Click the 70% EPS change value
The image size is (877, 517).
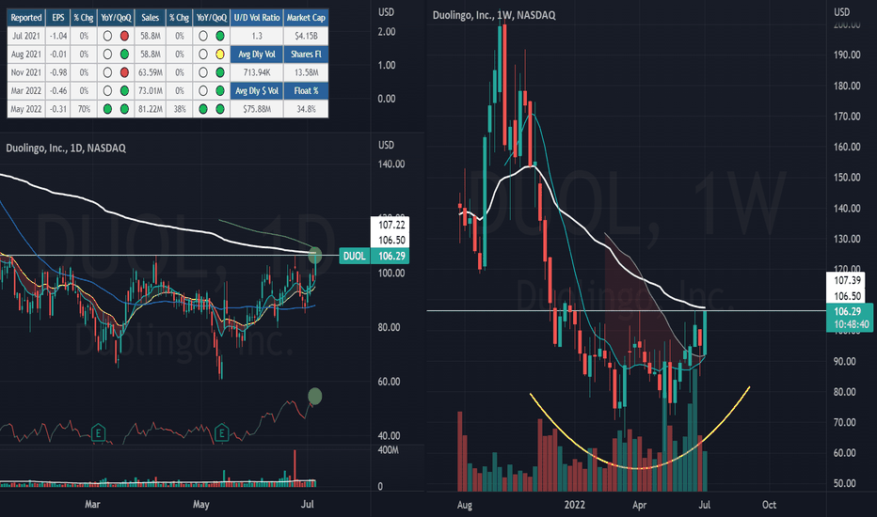[84, 109]
